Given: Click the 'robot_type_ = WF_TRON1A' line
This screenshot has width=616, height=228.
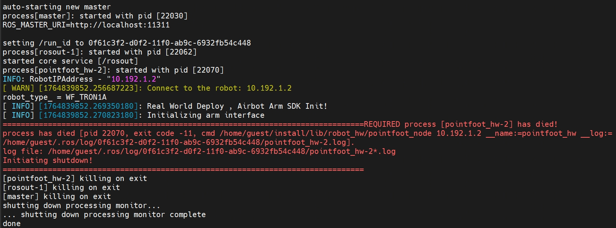Looking at the screenshot, I should 55,97.
